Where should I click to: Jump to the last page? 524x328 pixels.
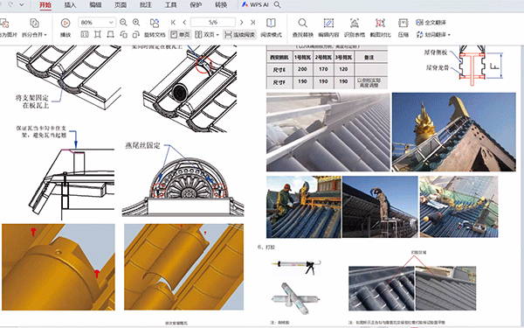(x=253, y=23)
